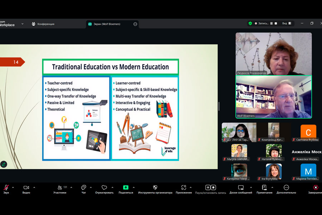
Task: Toggle camera with the Видео button
Action: 26,189
